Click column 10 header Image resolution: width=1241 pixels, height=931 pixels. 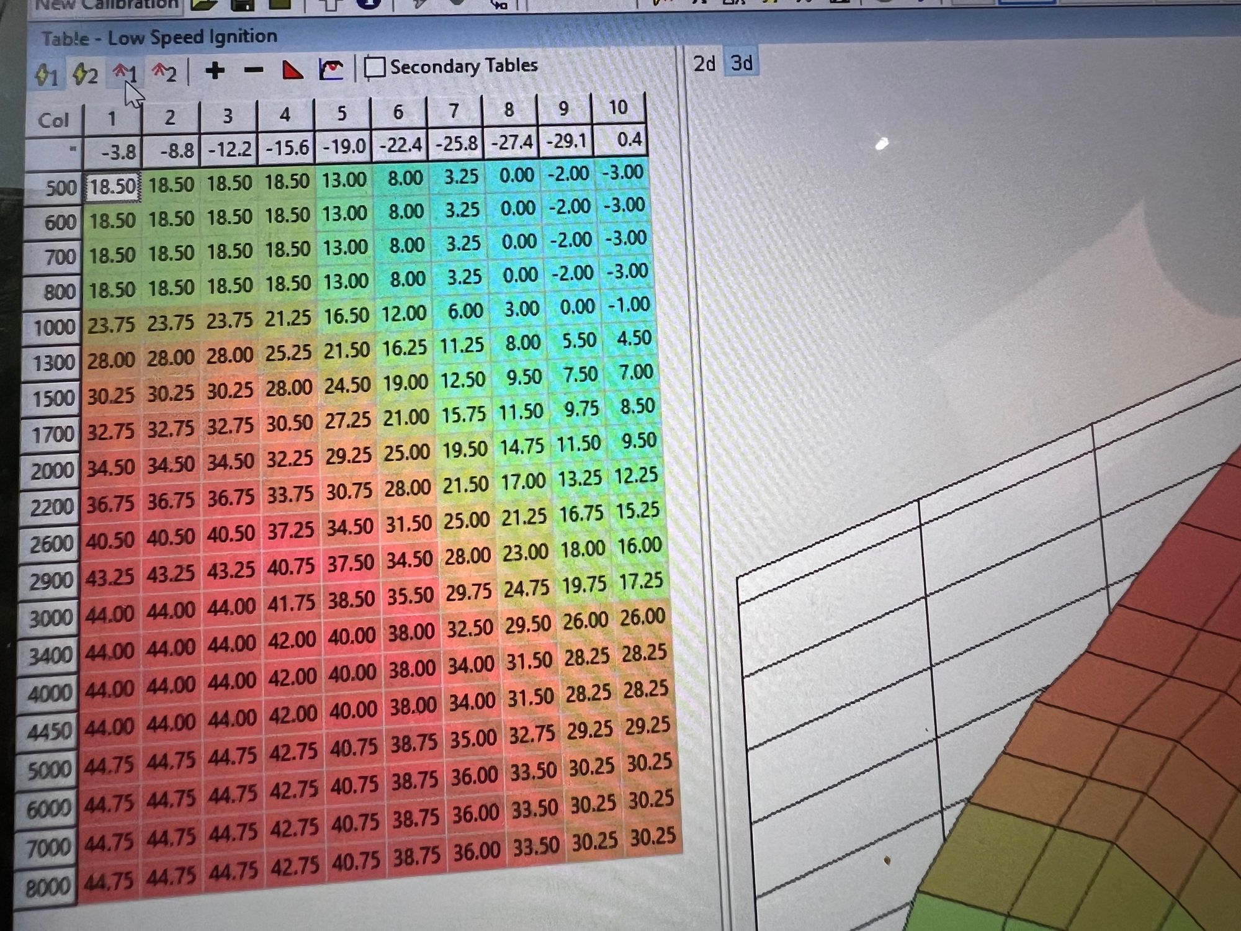(618, 108)
